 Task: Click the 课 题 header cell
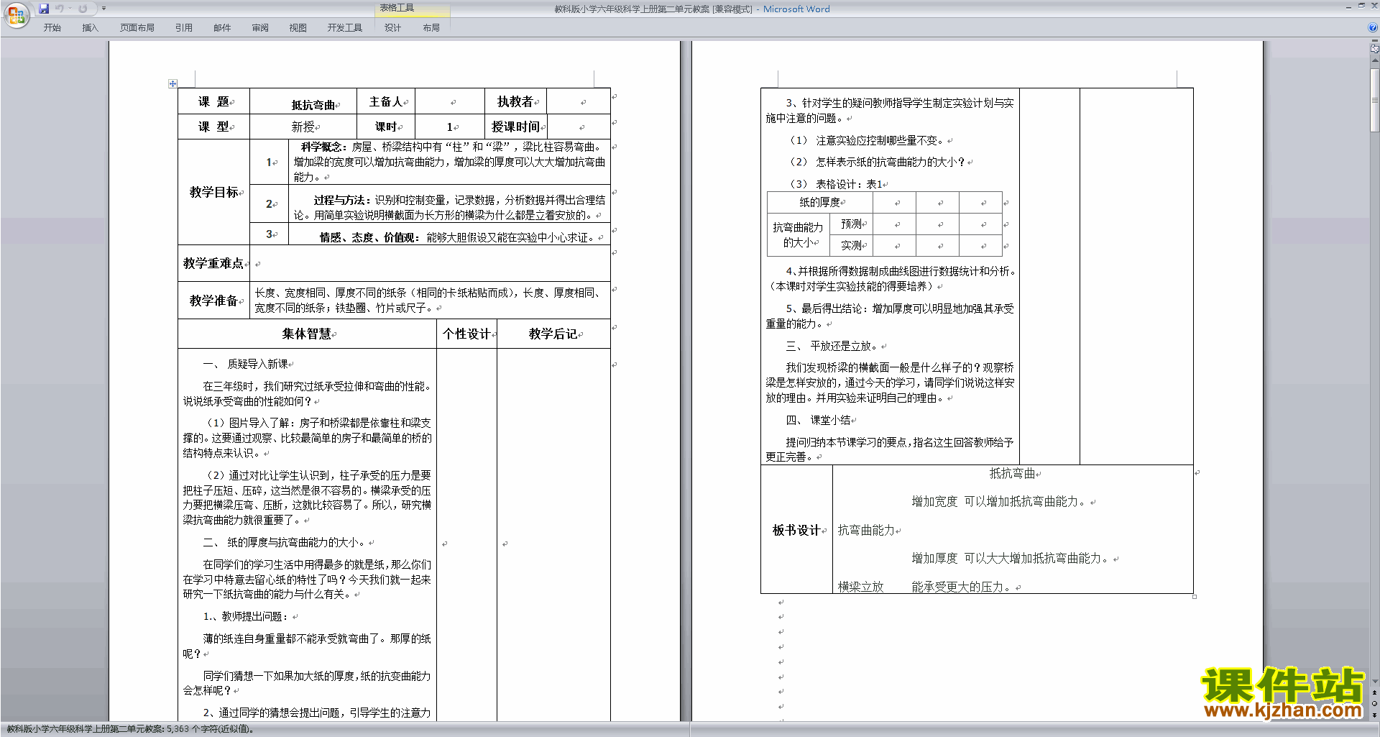pos(213,101)
